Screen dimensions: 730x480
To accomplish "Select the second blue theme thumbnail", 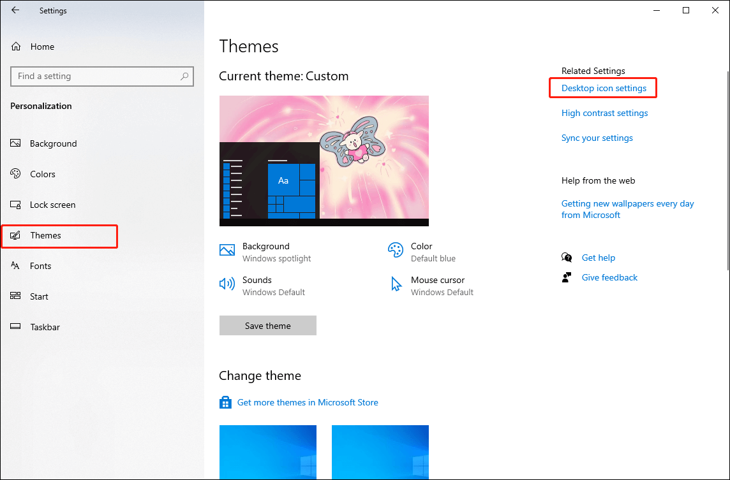I will pyautogui.click(x=380, y=452).
